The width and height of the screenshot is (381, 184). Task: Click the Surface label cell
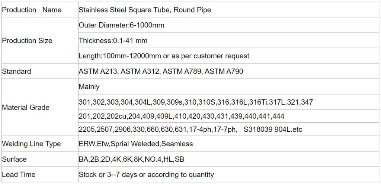tap(14, 159)
